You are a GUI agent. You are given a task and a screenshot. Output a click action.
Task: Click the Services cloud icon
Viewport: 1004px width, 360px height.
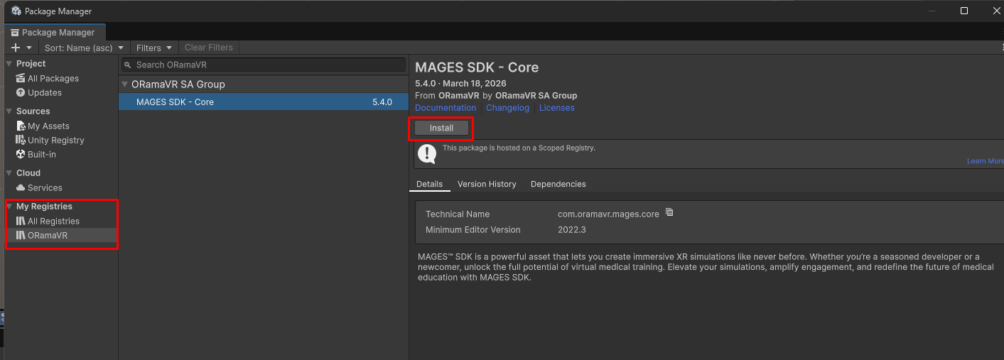point(21,188)
